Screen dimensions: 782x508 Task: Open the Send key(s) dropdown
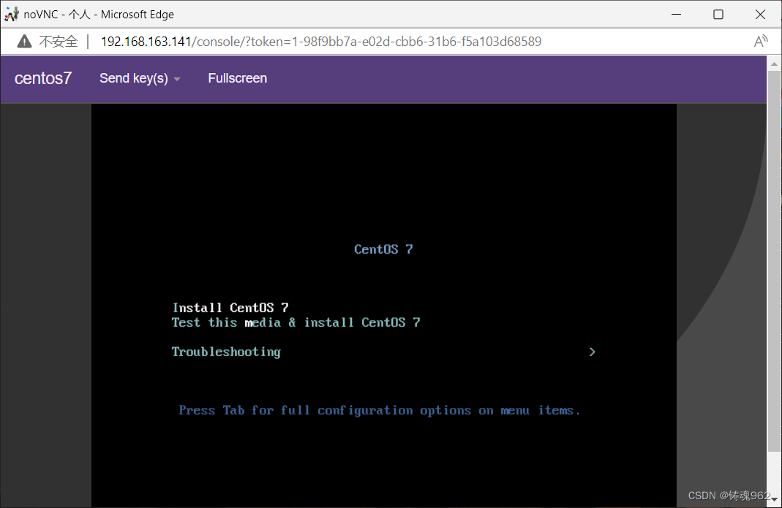point(140,78)
